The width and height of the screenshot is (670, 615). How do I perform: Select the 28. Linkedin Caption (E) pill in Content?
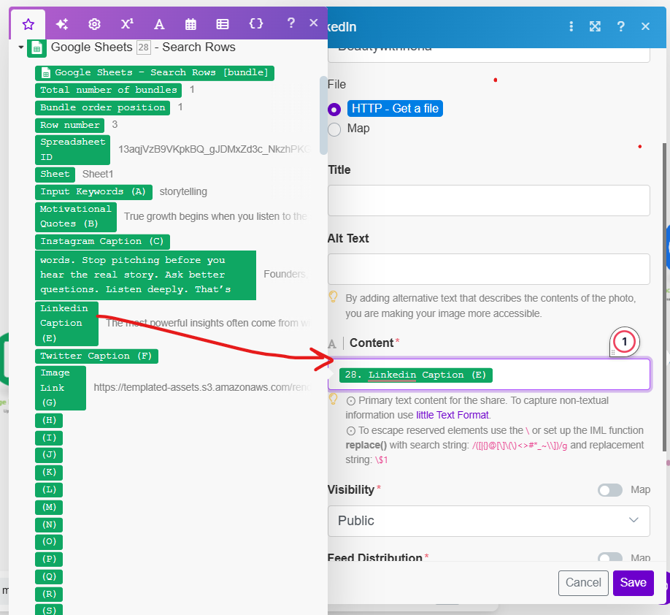(416, 375)
